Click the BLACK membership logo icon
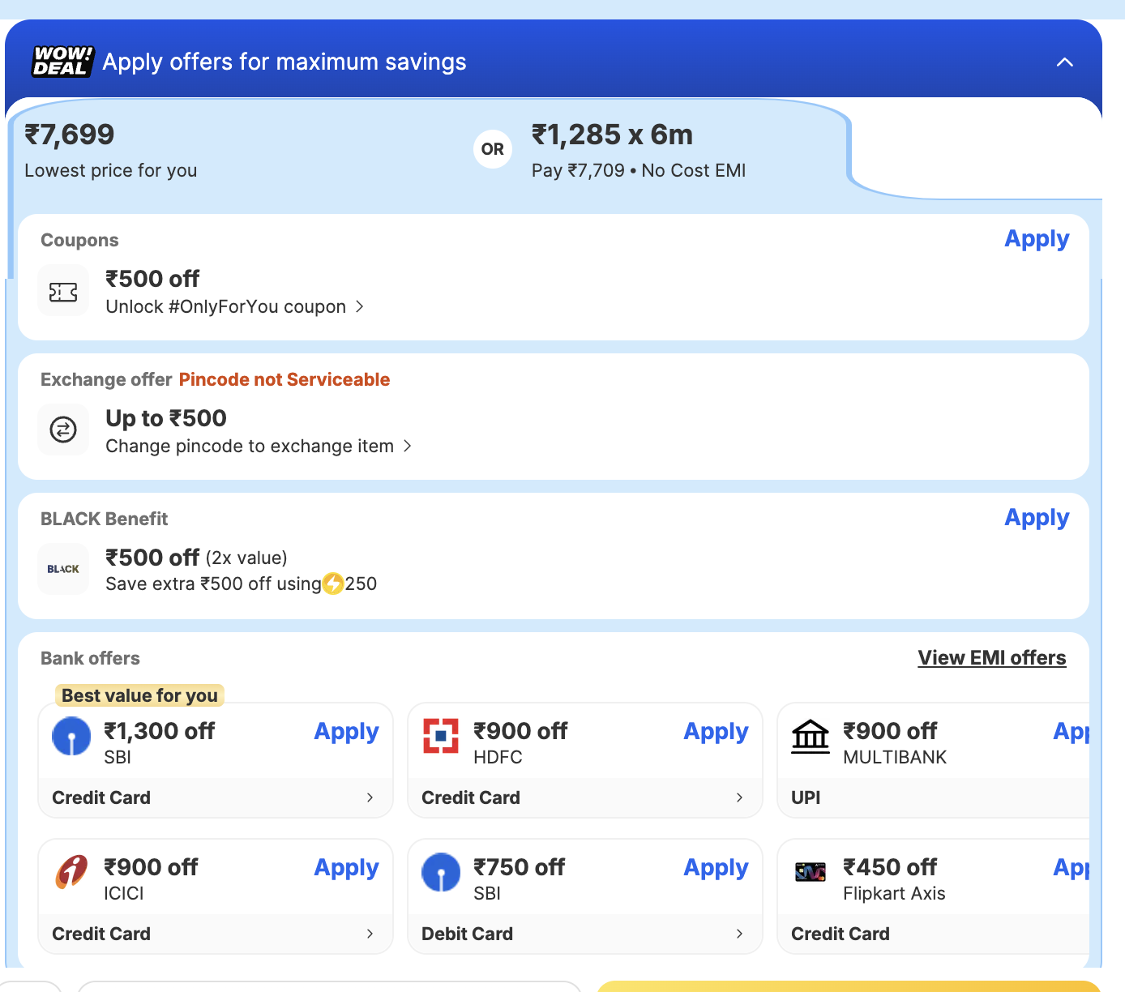The image size is (1125, 992). point(63,569)
